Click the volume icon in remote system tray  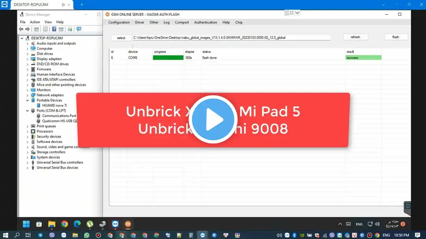[377, 224]
